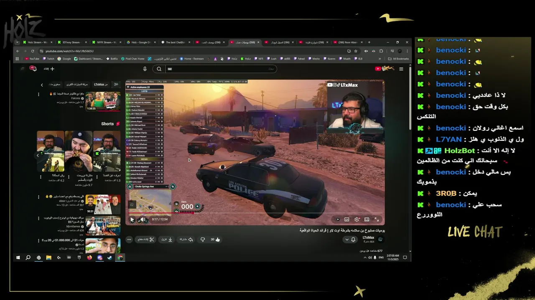Switch to Holz Stream browser tab
The image size is (535, 300).
[37, 42]
